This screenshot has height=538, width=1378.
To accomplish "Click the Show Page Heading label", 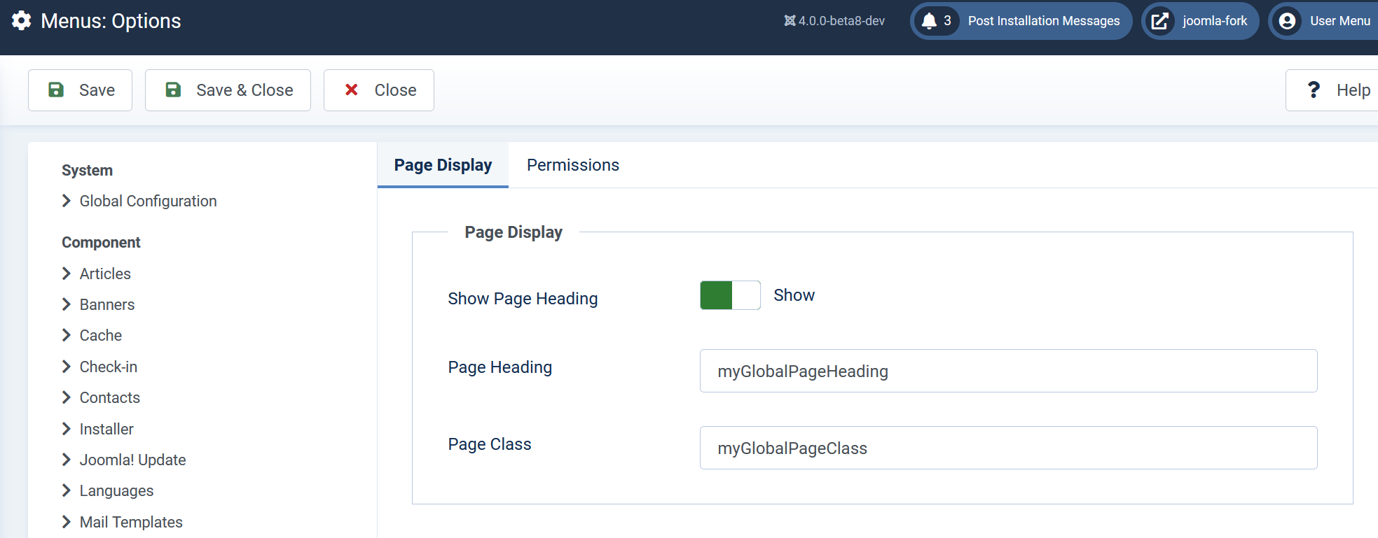I will pyautogui.click(x=523, y=299).
